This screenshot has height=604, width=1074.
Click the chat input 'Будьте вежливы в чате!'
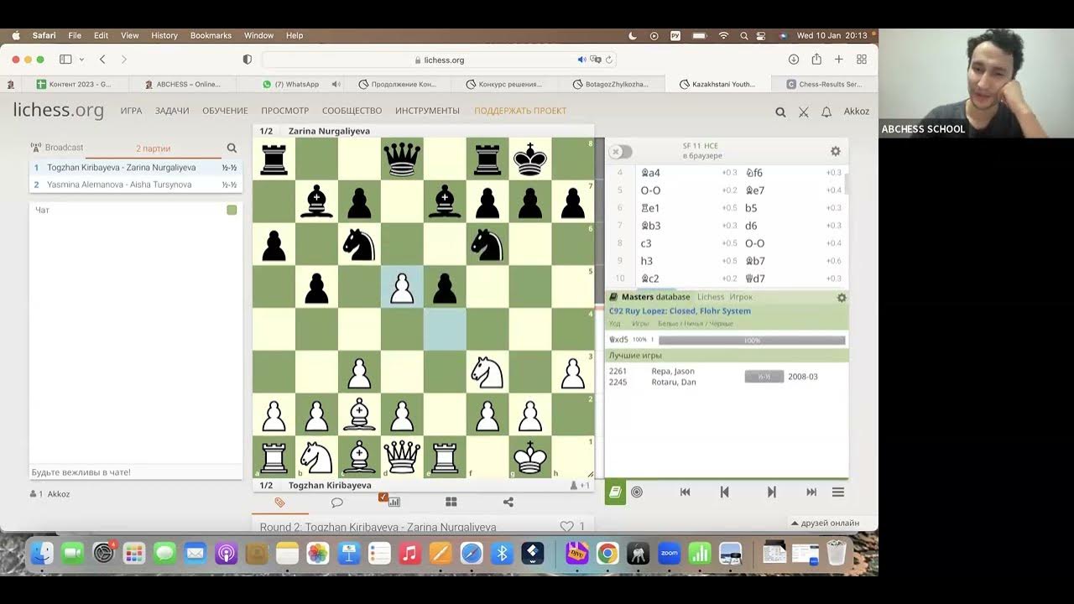click(136, 472)
